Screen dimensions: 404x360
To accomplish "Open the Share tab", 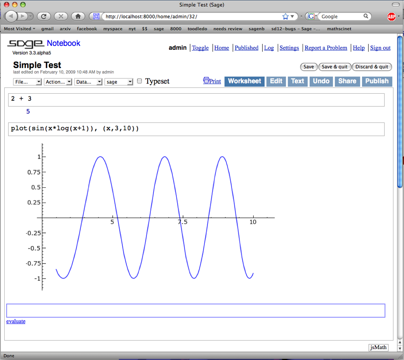I will click(x=347, y=81).
